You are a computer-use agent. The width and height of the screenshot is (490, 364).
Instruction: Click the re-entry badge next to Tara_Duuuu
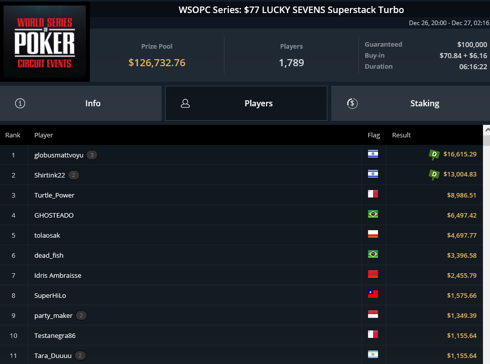click(x=80, y=355)
